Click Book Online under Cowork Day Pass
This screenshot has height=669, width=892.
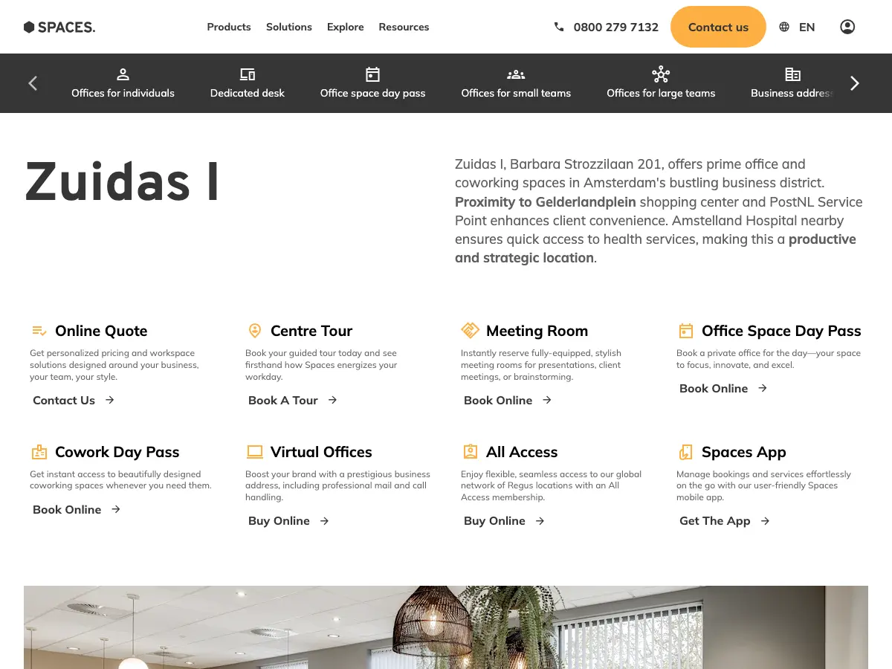67,509
